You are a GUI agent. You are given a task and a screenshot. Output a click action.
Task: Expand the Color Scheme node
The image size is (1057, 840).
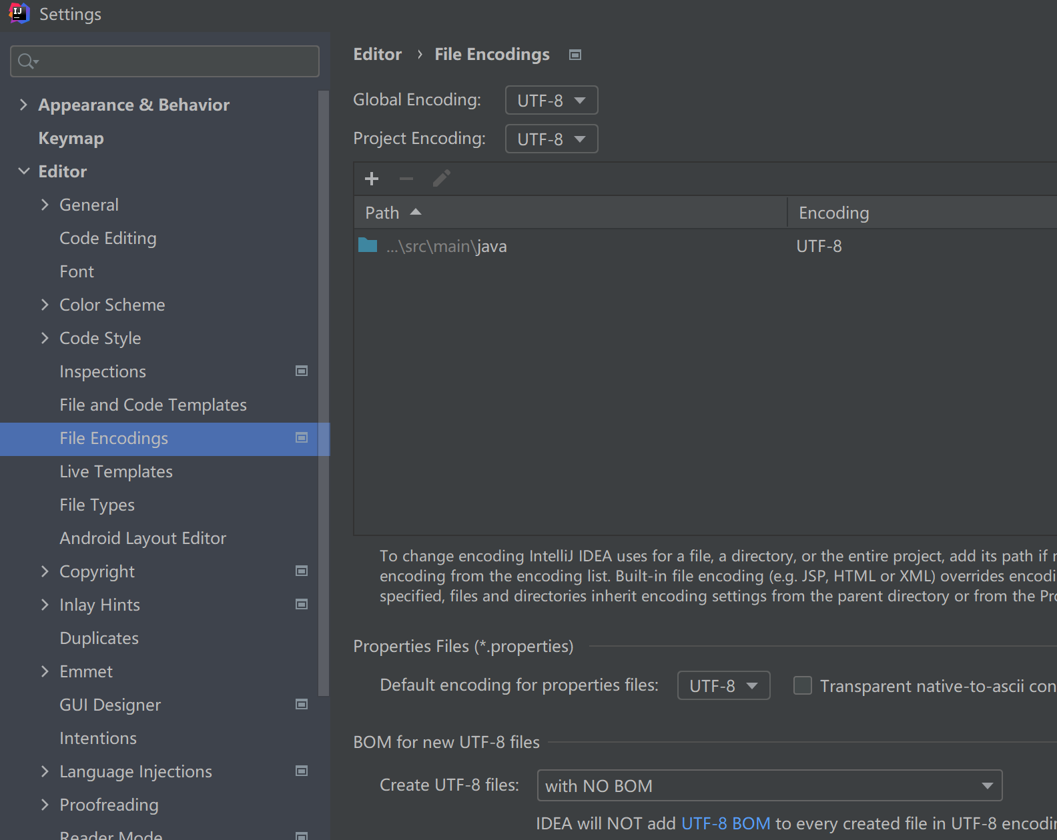pyautogui.click(x=45, y=305)
